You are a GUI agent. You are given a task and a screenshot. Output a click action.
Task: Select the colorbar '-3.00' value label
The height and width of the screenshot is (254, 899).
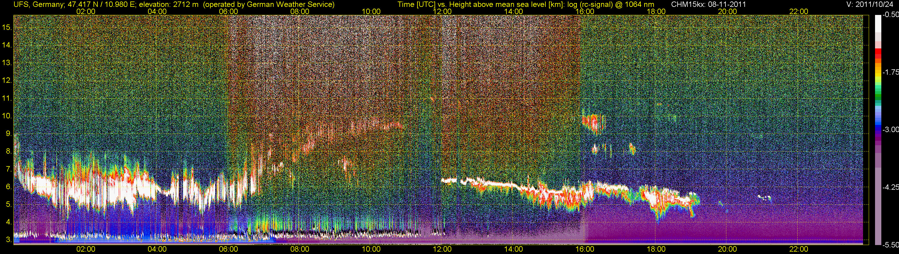tap(891, 129)
